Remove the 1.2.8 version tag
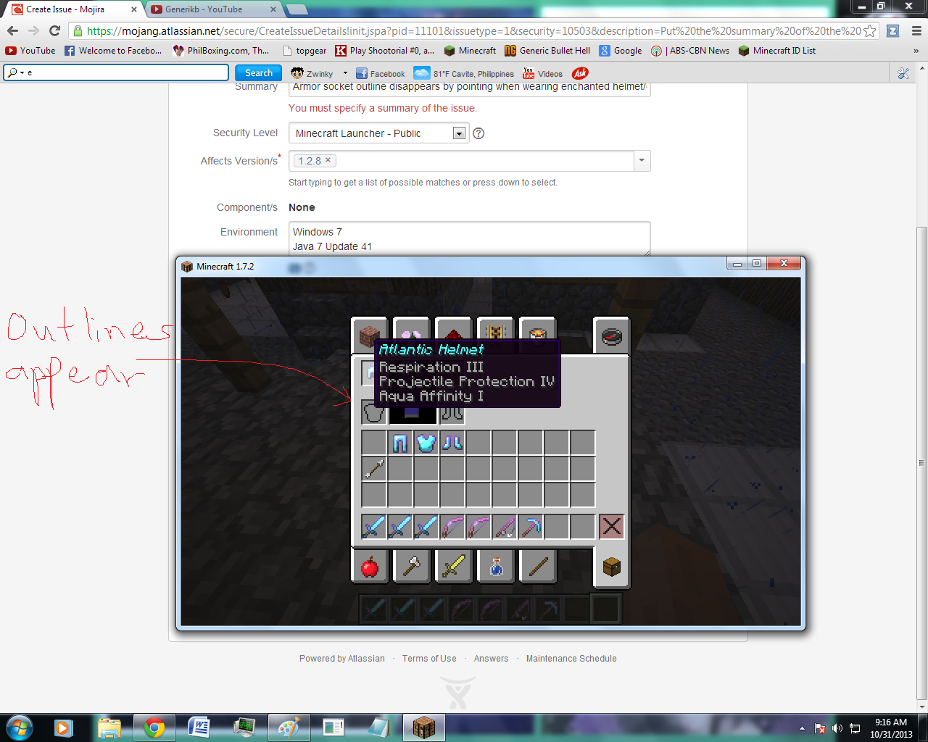Screen dimensions: 928x742 (328, 160)
